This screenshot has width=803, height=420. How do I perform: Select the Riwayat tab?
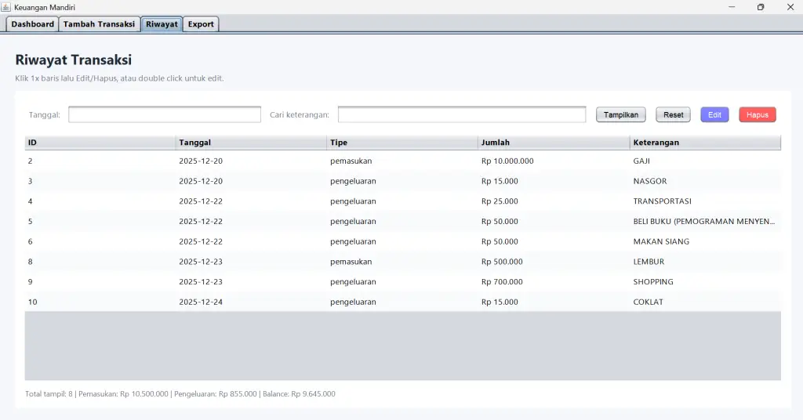tap(162, 24)
